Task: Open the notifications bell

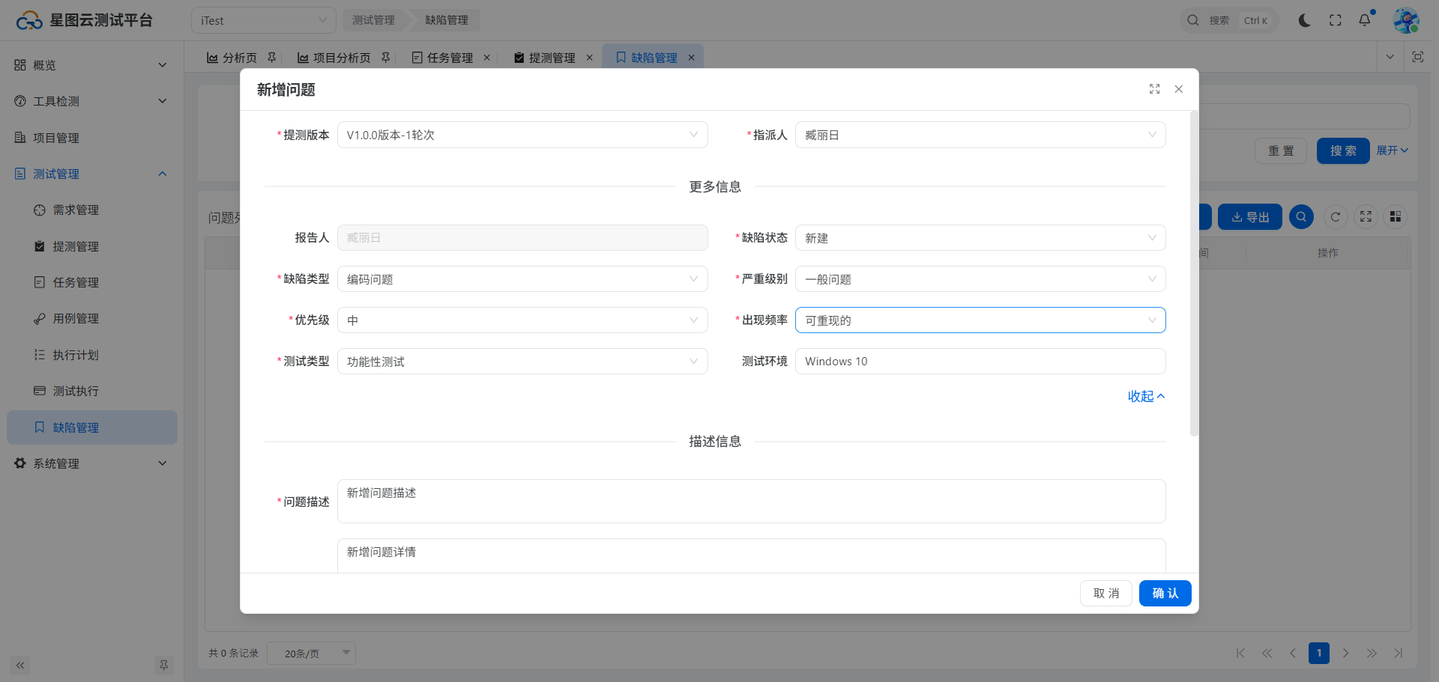Action: (x=1365, y=20)
